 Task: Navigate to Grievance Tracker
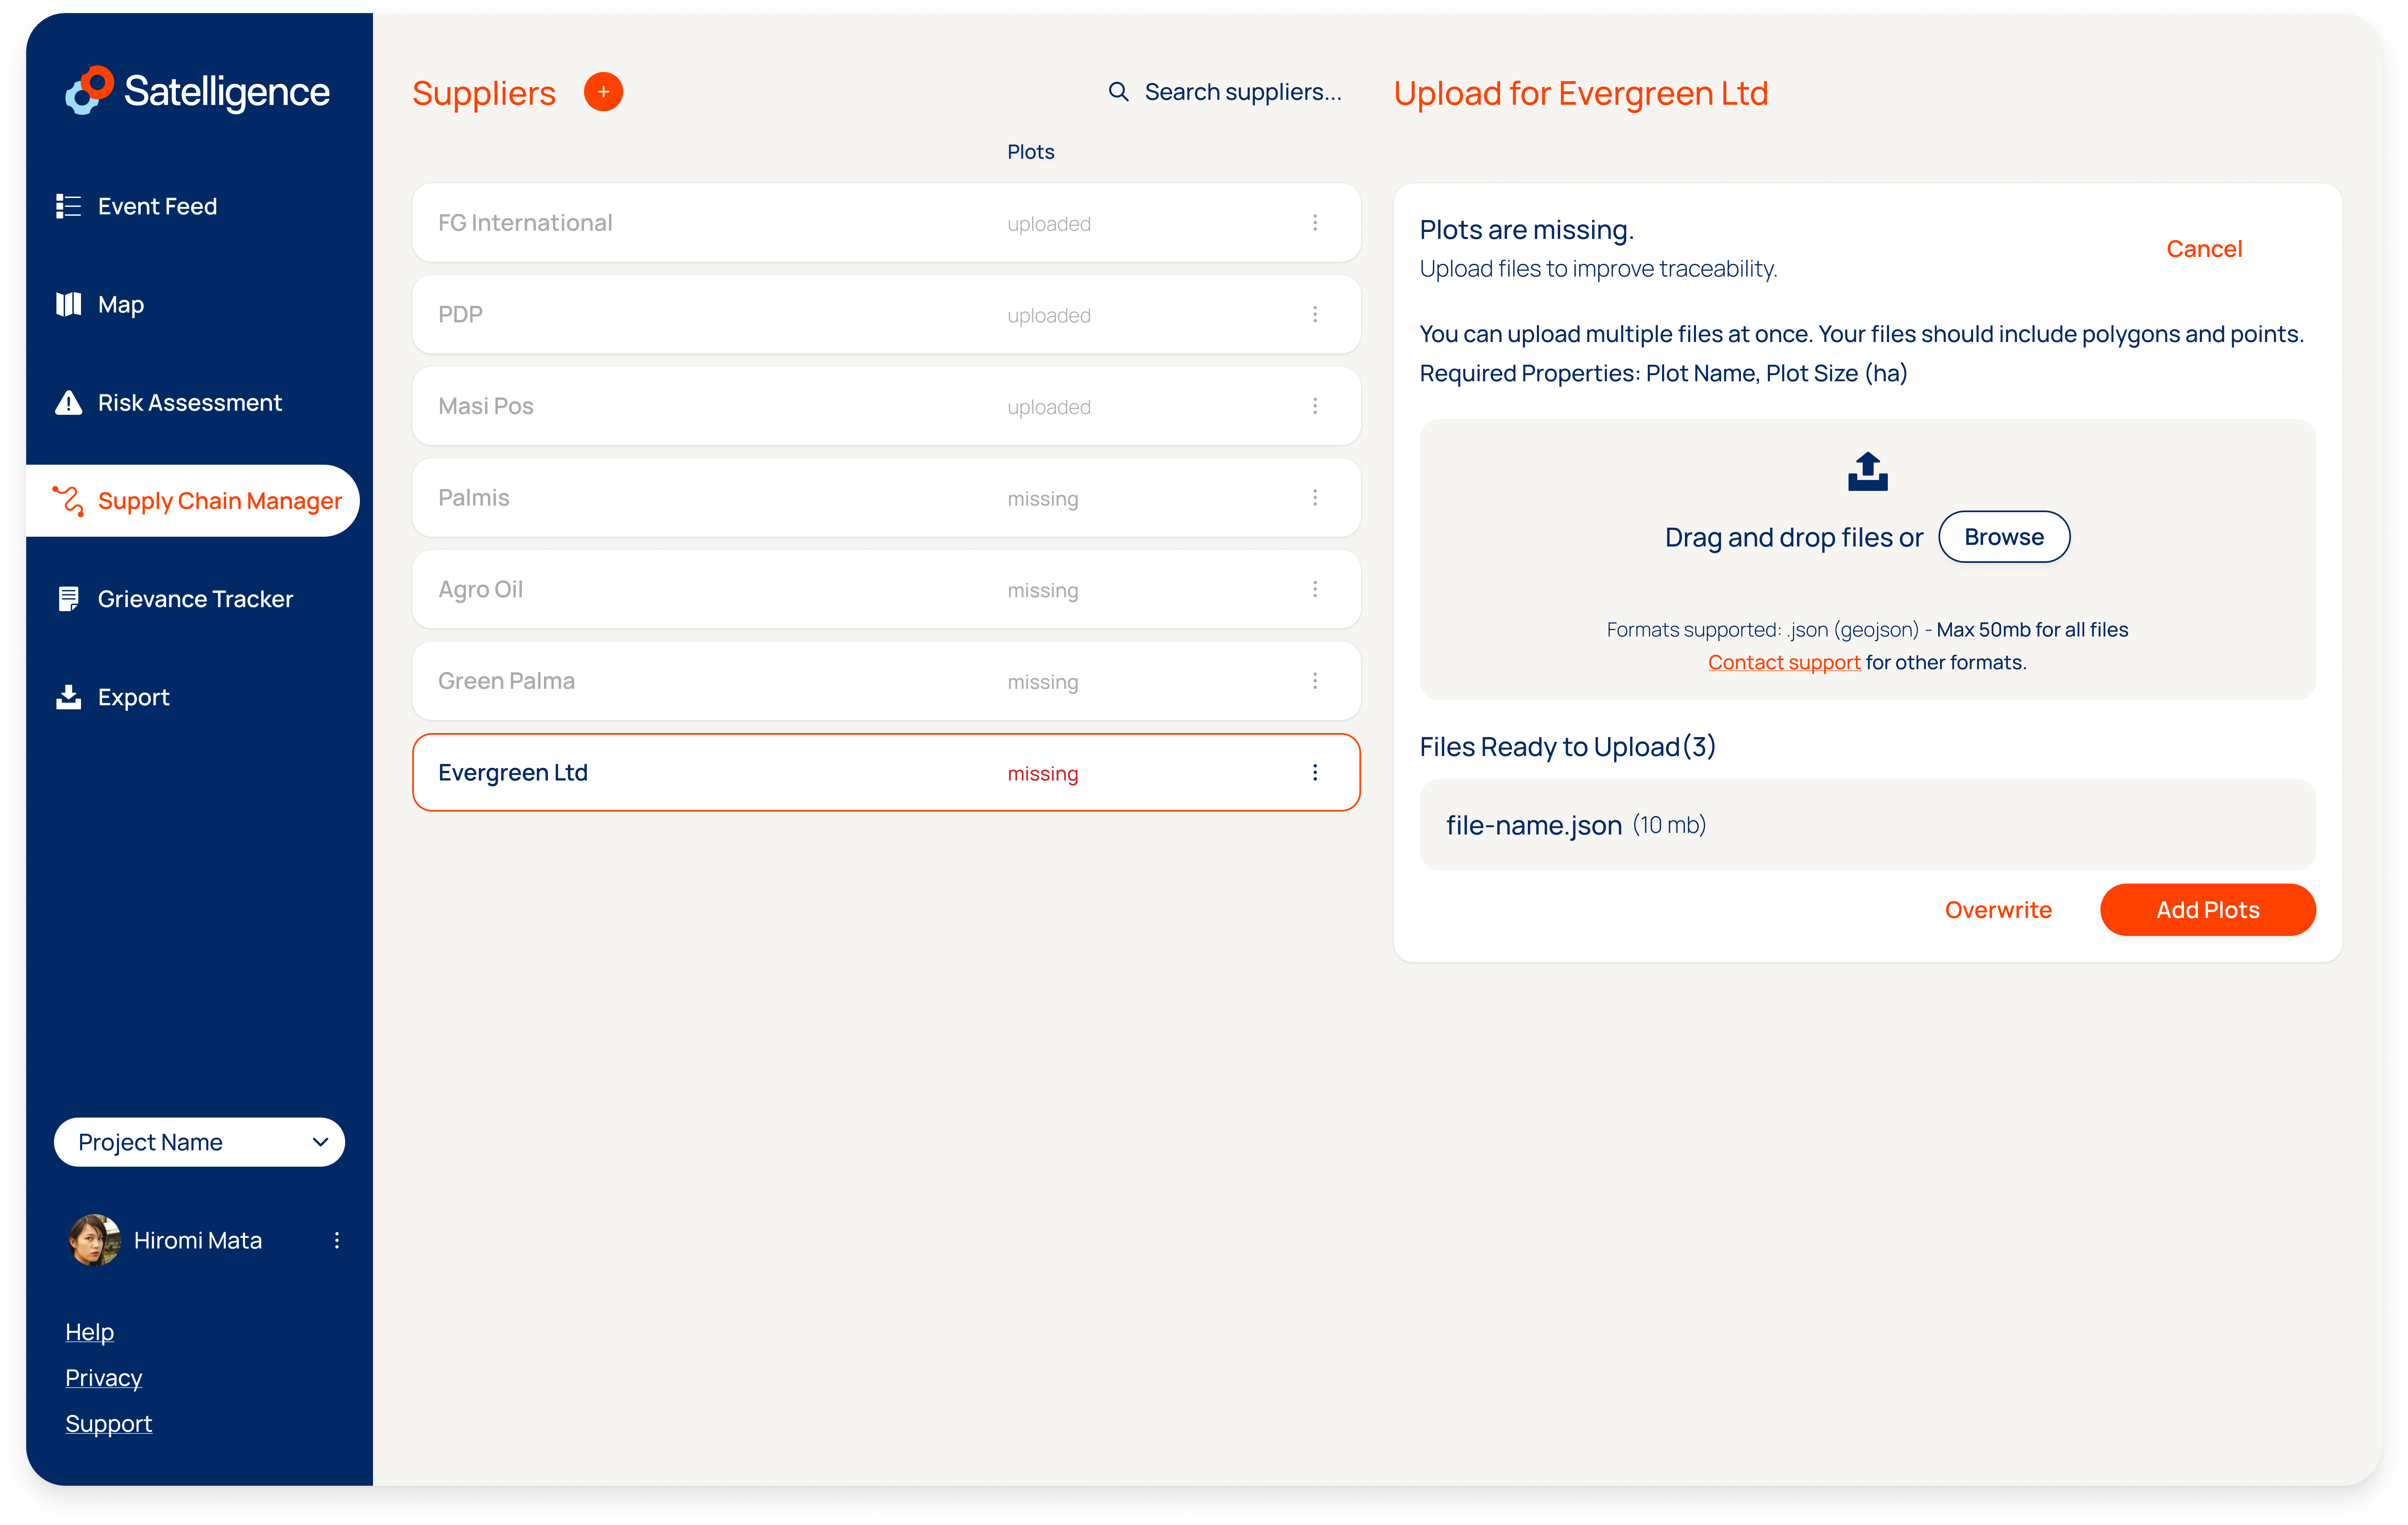tap(195, 599)
